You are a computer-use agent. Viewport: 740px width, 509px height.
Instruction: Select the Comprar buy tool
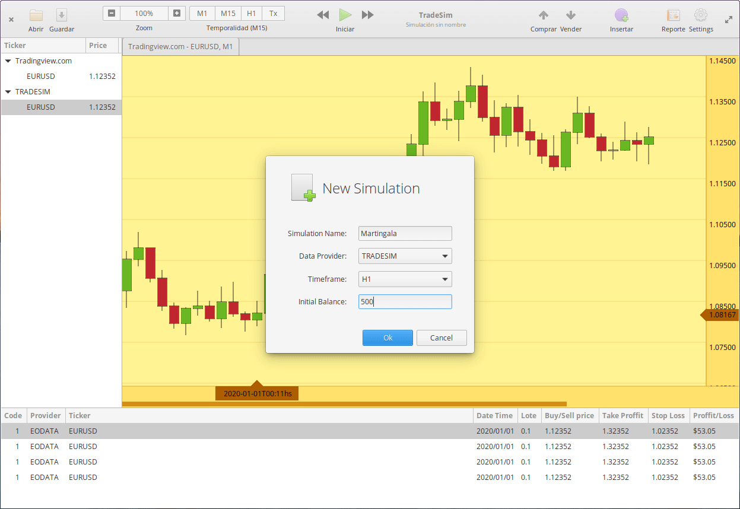pos(543,20)
